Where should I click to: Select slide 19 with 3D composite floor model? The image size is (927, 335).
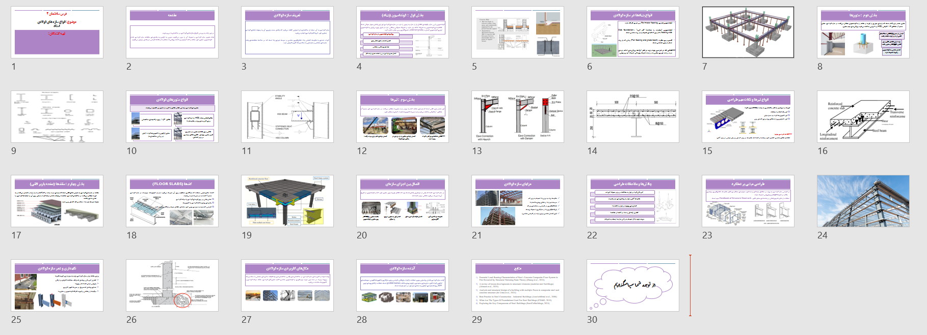point(287,201)
